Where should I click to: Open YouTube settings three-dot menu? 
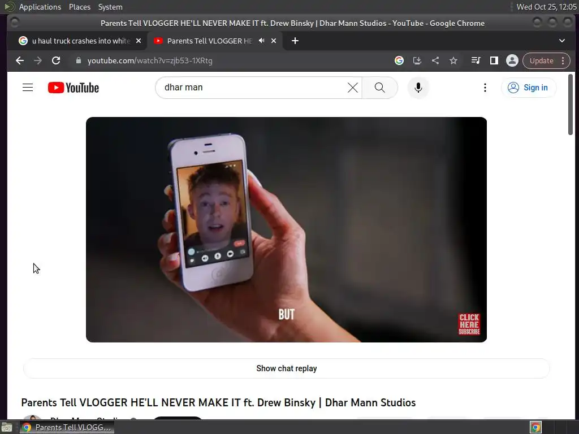point(485,88)
